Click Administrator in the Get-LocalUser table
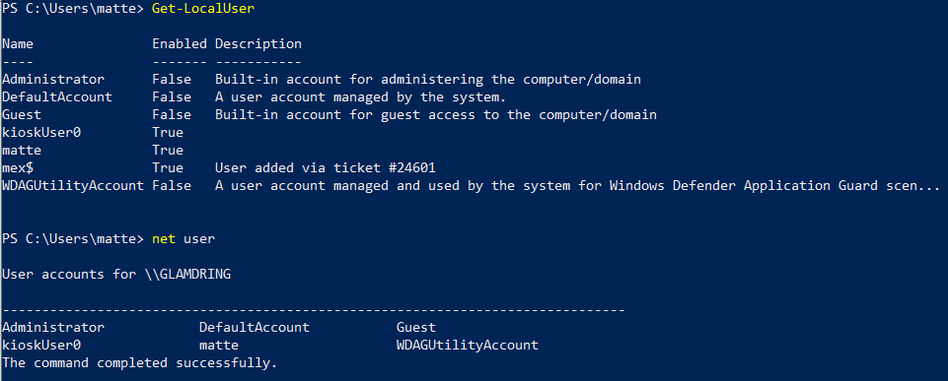Viewport: 948px width, 381px height. click(x=53, y=79)
